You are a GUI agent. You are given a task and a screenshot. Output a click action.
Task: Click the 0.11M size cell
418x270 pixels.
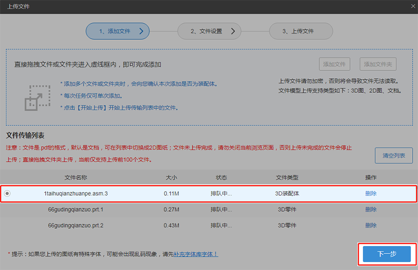click(x=172, y=194)
